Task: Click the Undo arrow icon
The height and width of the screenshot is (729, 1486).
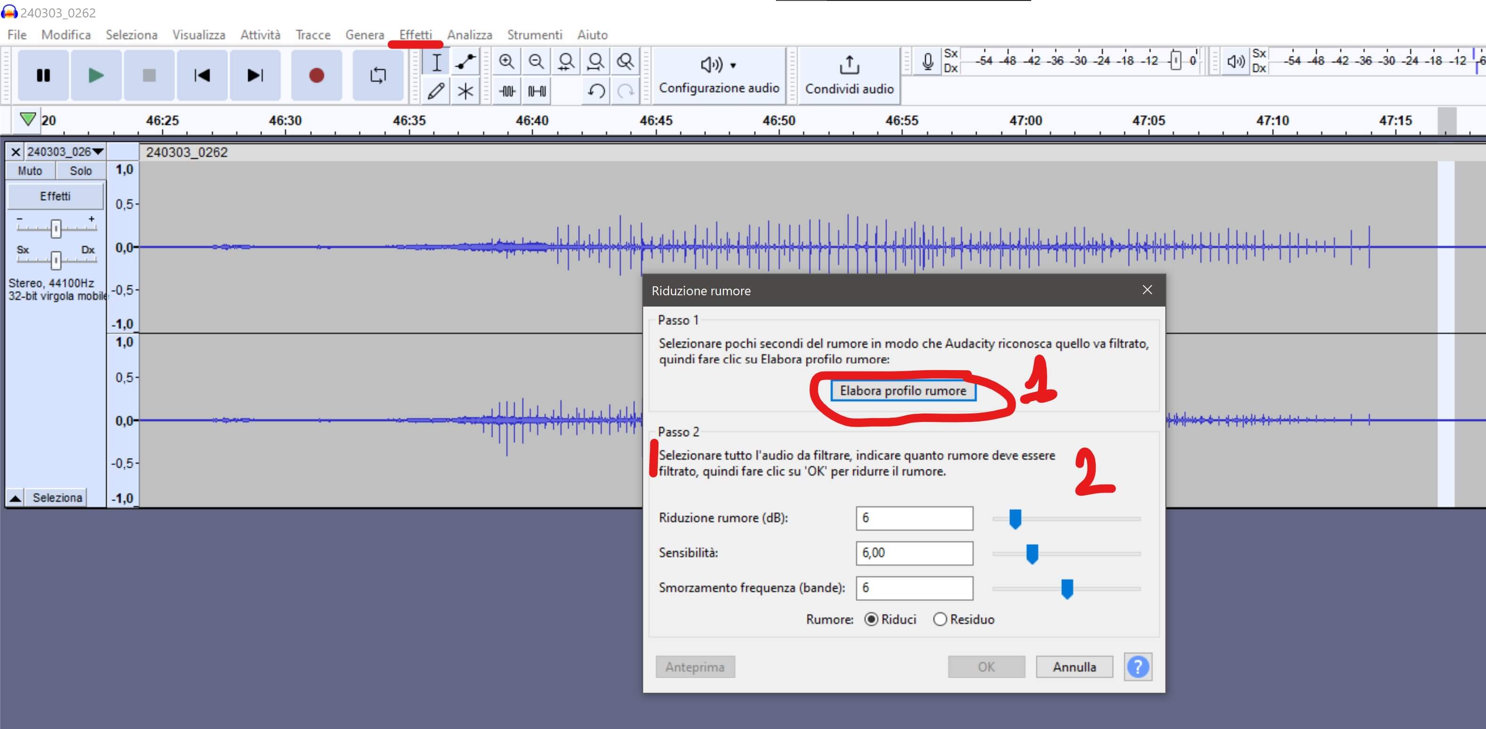Action: tap(596, 91)
